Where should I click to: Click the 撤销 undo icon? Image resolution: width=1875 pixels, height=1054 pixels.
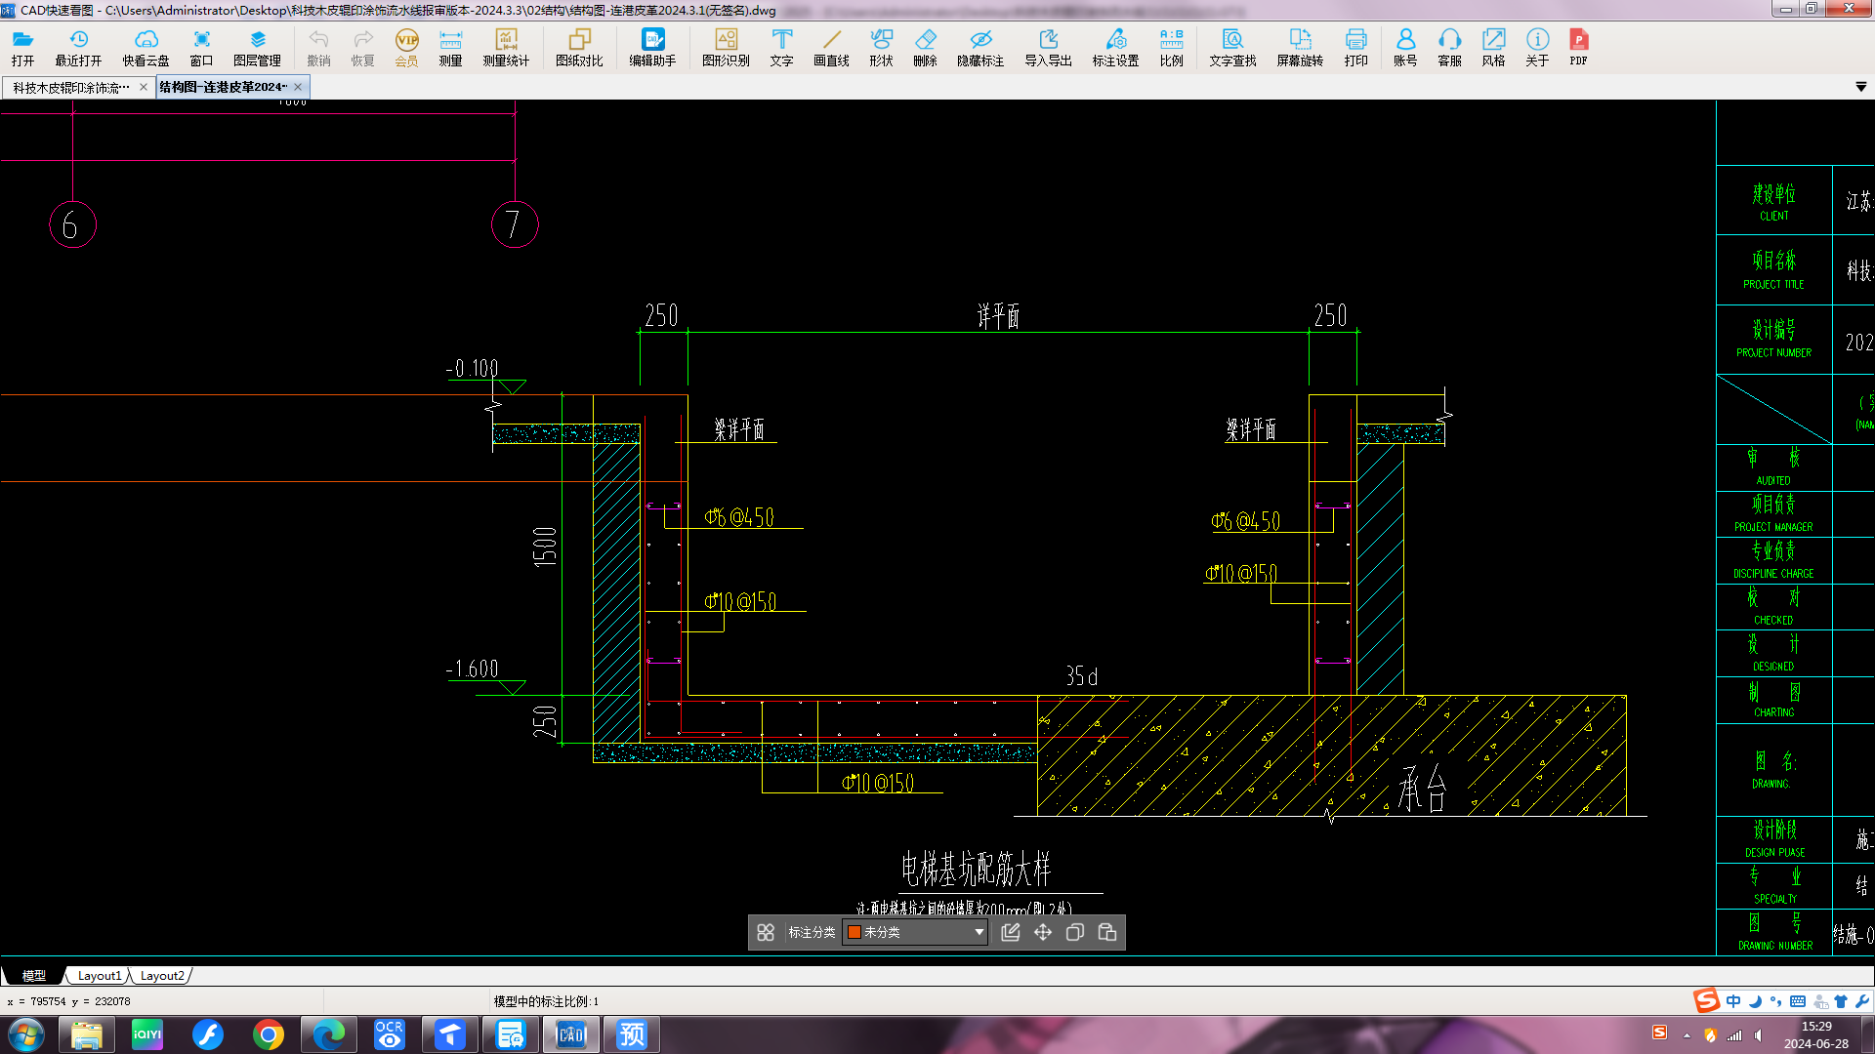pyautogui.click(x=318, y=47)
